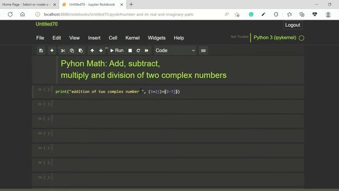Open the Code cell type dropdown
The image size is (339, 191).
pos(175,50)
